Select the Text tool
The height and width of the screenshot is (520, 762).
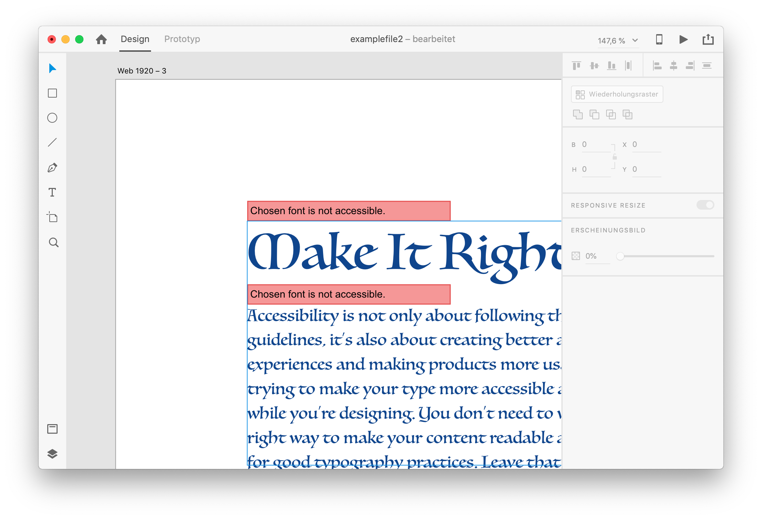(x=52, y=192)
